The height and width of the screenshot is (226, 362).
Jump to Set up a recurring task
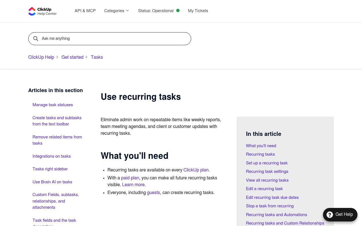click(x=267, y=163)
